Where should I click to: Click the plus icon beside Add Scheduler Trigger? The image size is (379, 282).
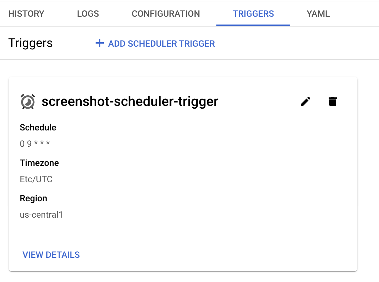pyautogui.click(x=99, y=43)
